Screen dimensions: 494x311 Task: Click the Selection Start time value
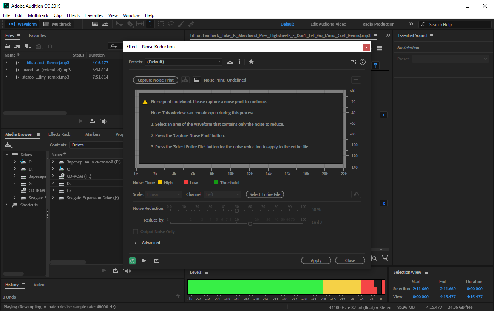[421, 289]
